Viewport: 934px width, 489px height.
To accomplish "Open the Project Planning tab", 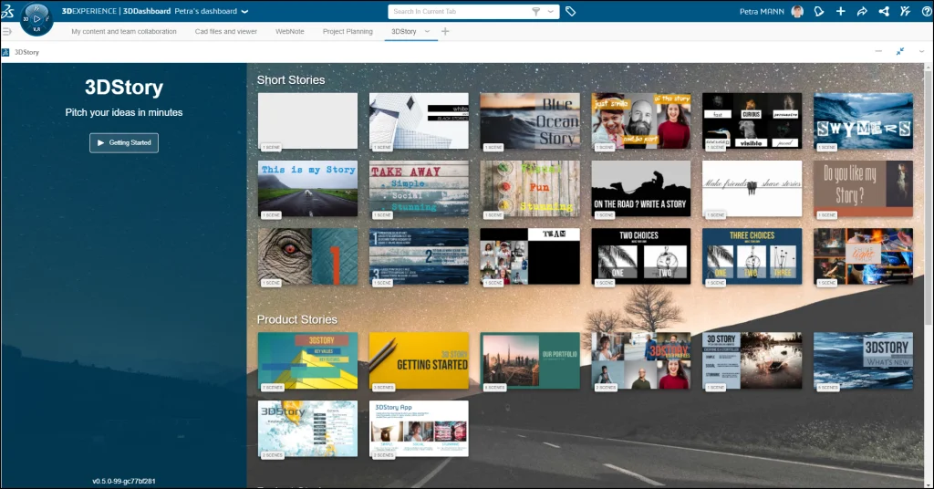I will pyautogui.click(x=348, y=32).
